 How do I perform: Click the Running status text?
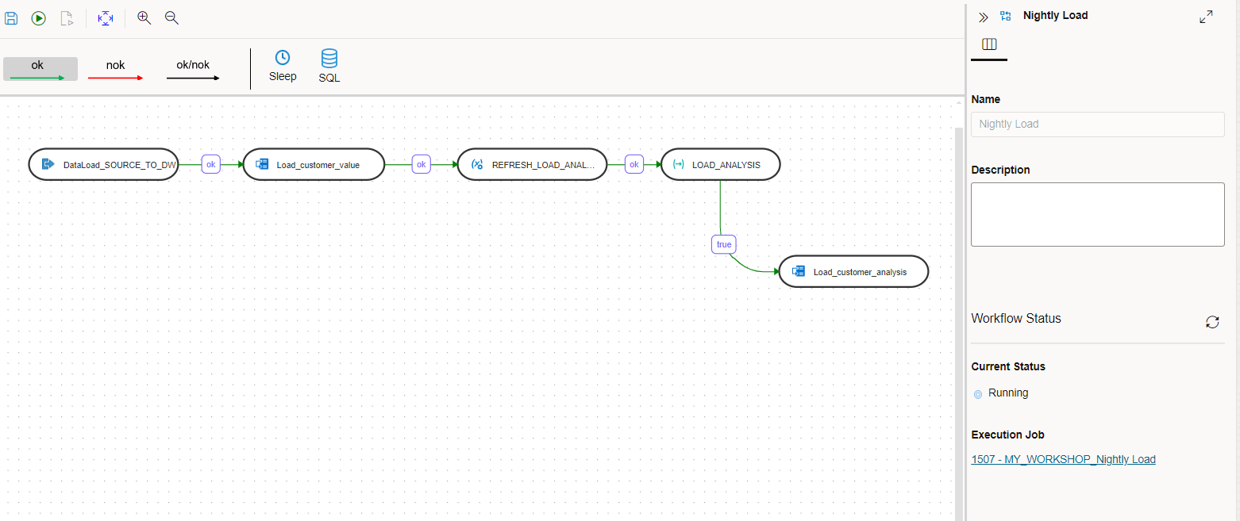(x=1008, y=393)
